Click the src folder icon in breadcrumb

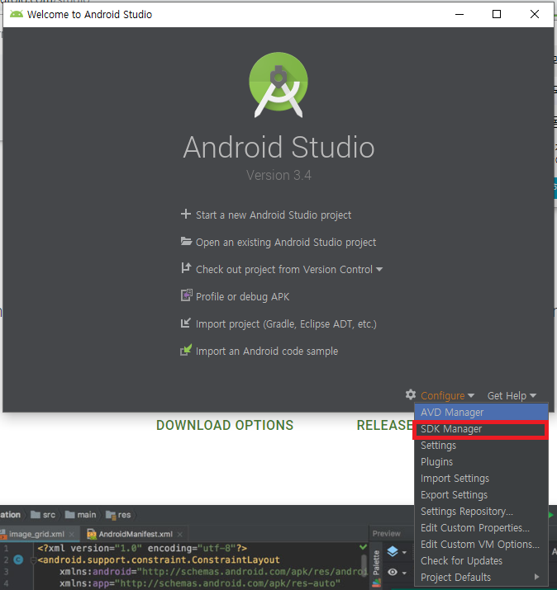click(x=36, y=514)
